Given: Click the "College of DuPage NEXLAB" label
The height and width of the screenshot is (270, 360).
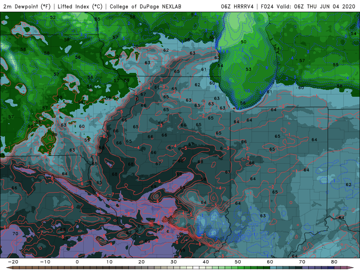Looking at the screenshot, I should point(145,6).
